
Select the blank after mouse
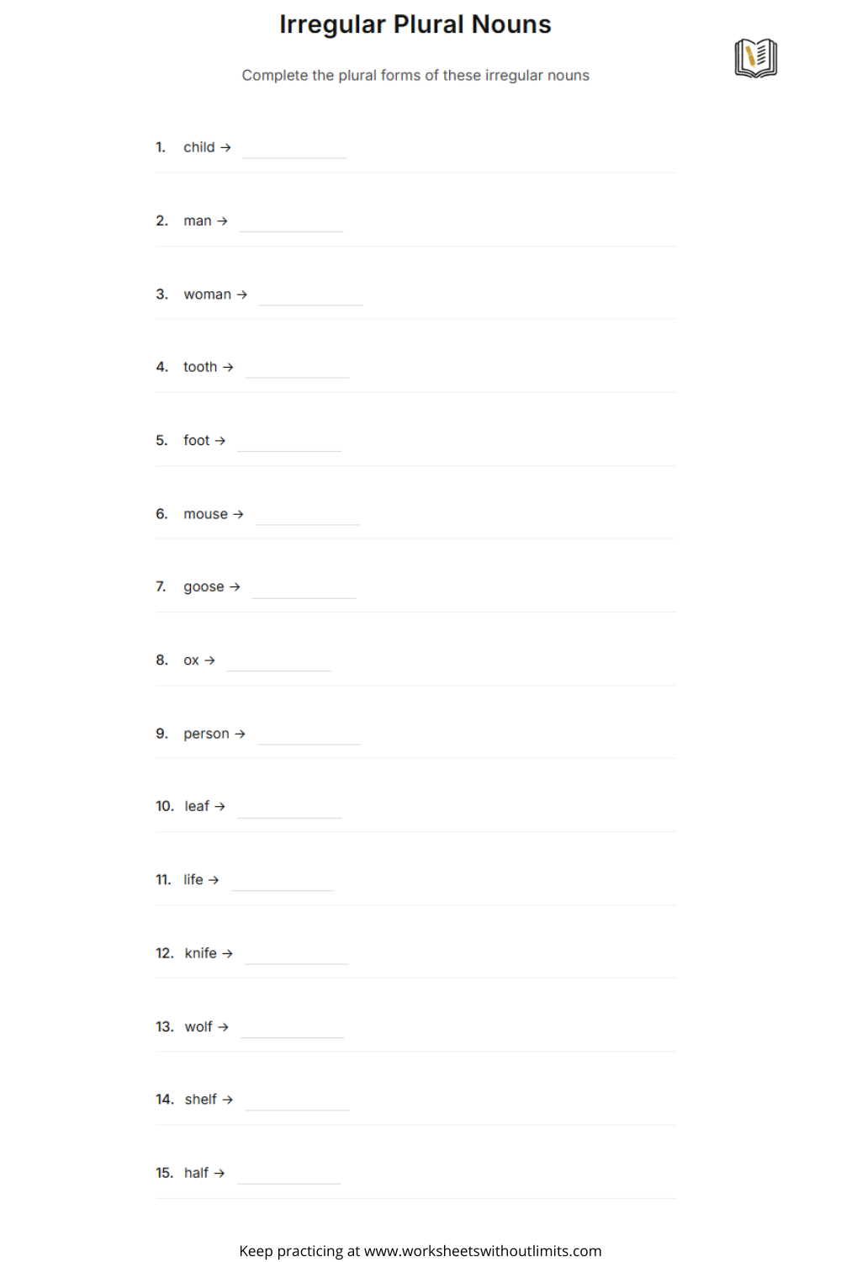[x=308, y=516]
